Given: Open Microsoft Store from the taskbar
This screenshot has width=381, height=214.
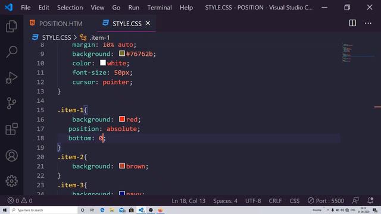Looking at the screenshot, I should tap(131, 210).
